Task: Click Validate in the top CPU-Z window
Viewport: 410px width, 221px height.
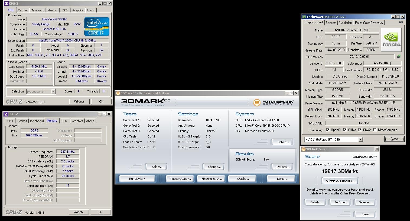Action: [79, 101]
